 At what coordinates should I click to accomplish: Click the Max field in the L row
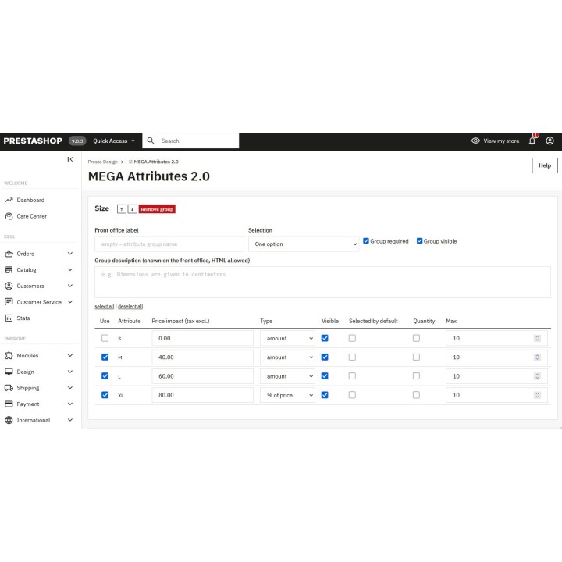click(x=496, y=376)
